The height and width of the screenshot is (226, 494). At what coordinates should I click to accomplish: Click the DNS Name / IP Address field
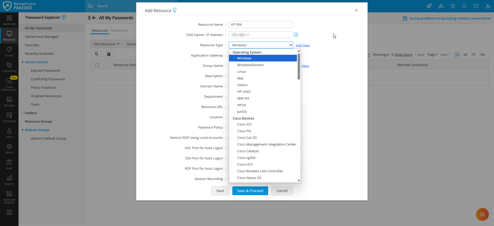pyautogui.click(x=261, y=35)
